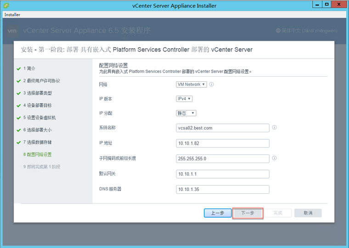Click the DNS server field 10.10.1.35
The height and width of the screenshot is (248, 349).
click(x=223, y=190)
